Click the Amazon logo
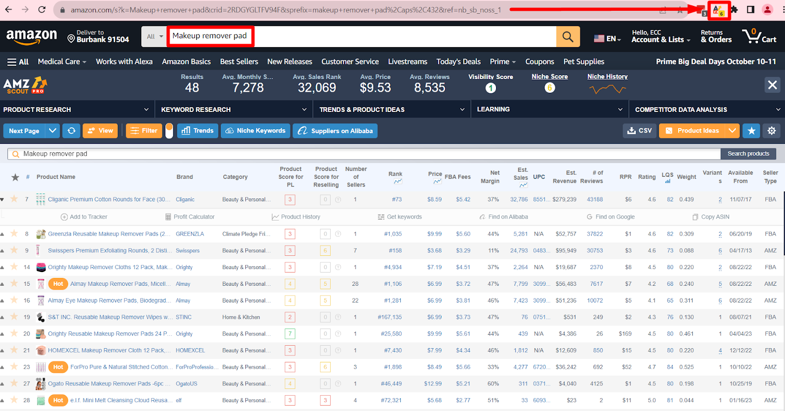 point(31,37)
